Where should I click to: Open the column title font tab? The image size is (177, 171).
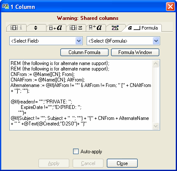pos(95,28)
